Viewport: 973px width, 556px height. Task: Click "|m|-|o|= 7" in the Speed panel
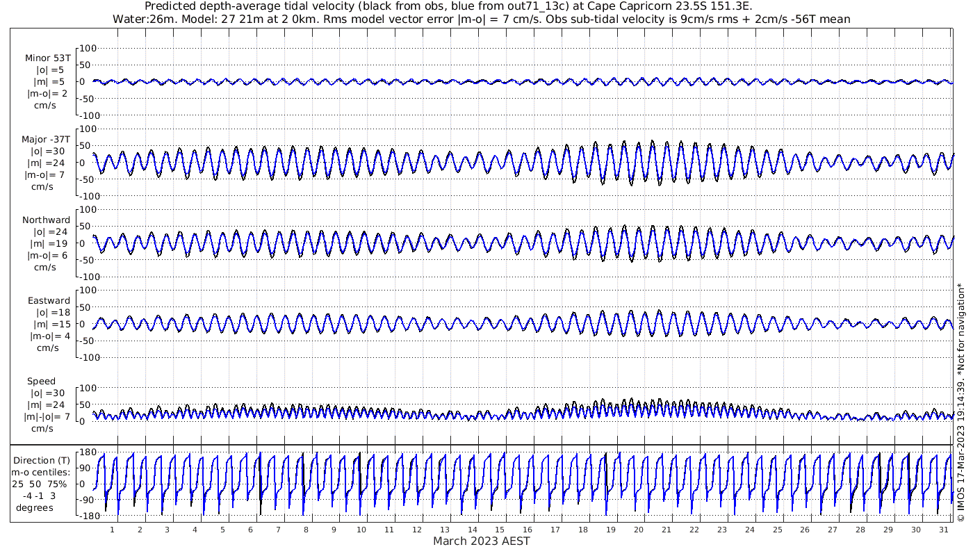pyautogui.click(x=48, y=417)
